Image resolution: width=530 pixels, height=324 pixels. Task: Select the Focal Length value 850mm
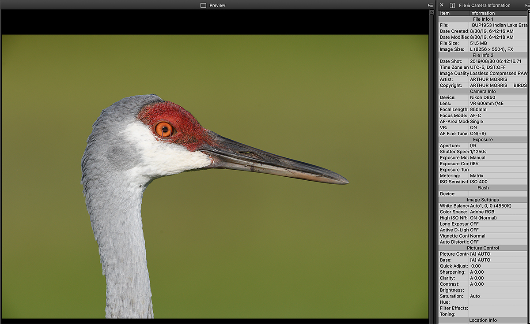click(478, 109)
